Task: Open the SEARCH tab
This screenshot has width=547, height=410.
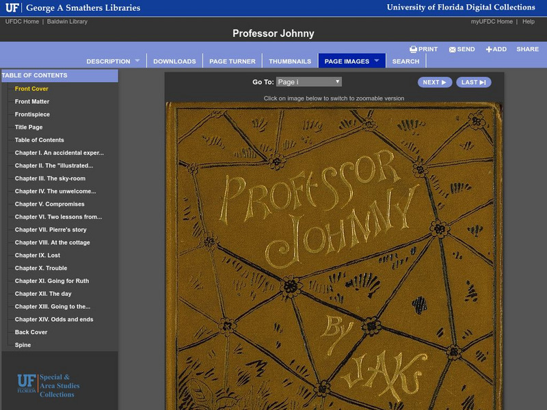Action: [x=406, y=60]
